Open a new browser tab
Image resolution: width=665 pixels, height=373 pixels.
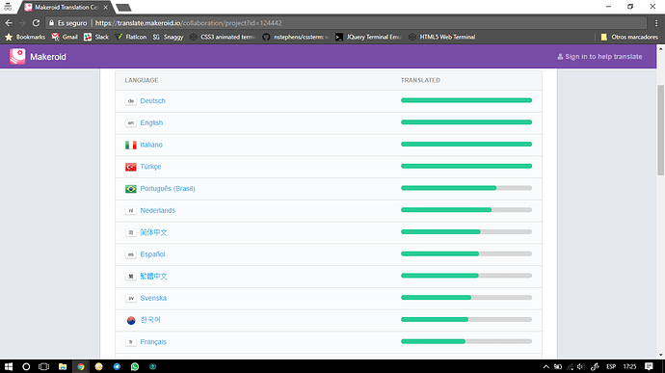coord(123,8)
